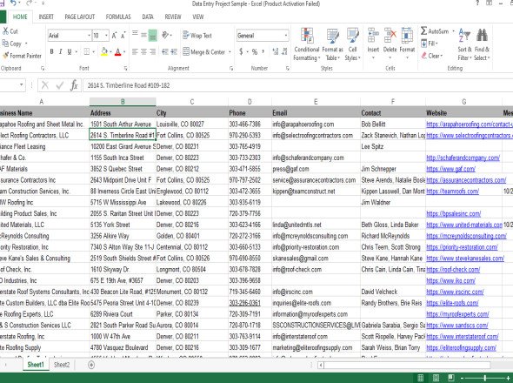513x383 pixels.
Task: Apply the red Font Color
Action: [x=117, y=51]
